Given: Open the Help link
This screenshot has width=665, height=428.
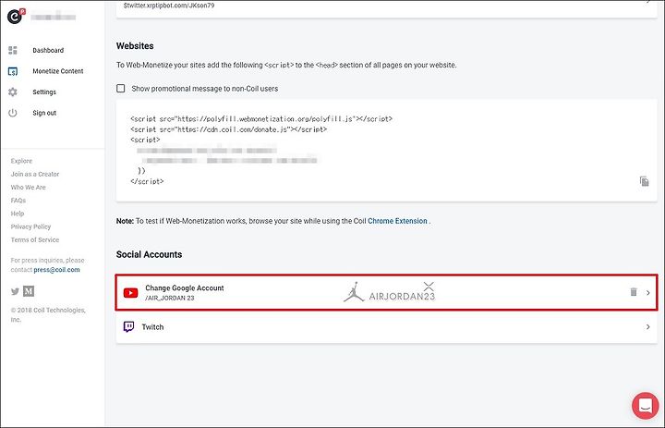Looking at the screenshot, I should 18,214.
